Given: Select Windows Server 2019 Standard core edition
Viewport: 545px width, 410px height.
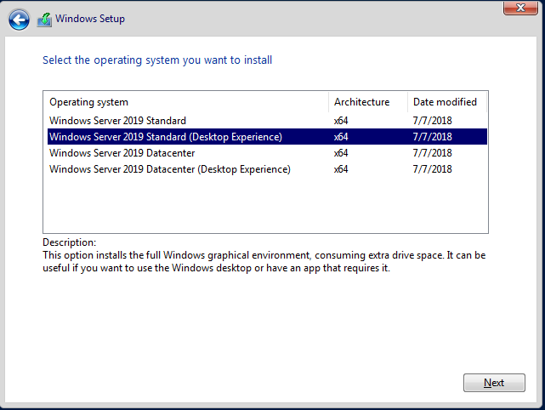Looking at the screenshot, I should (117, 121).
